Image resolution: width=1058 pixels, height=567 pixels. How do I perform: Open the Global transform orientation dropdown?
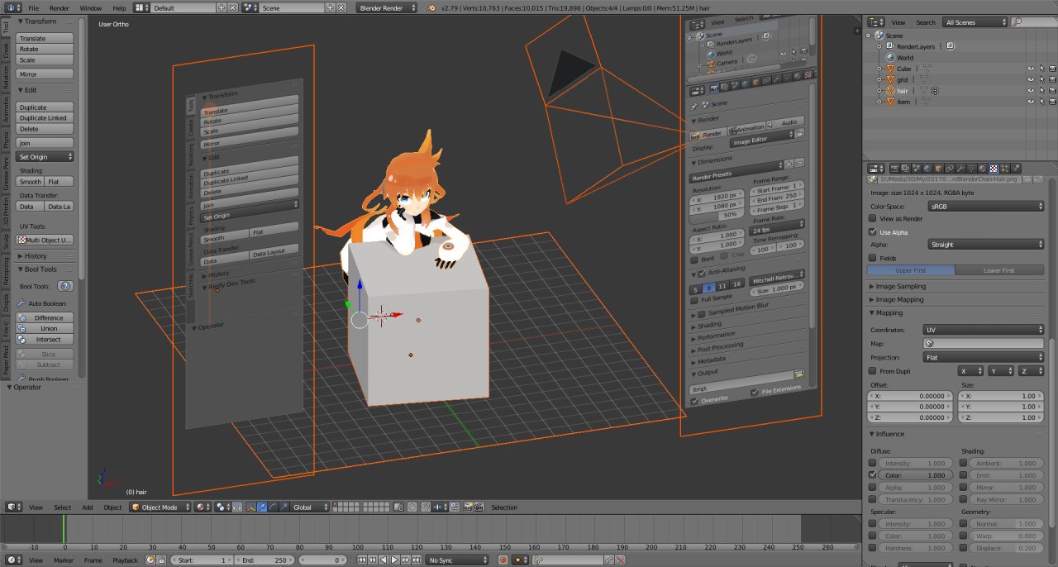pos(309,507)
